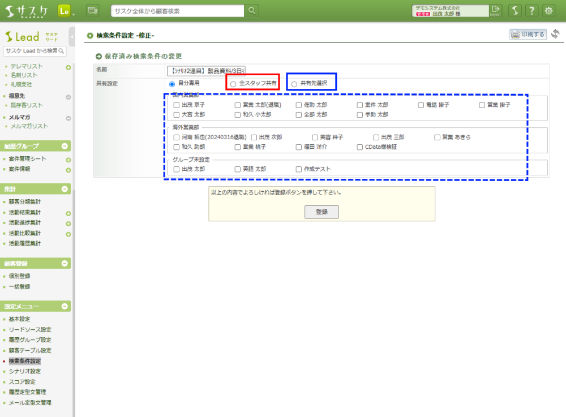Click the refresh arrows icon beside print

click(x=555, y=35)
